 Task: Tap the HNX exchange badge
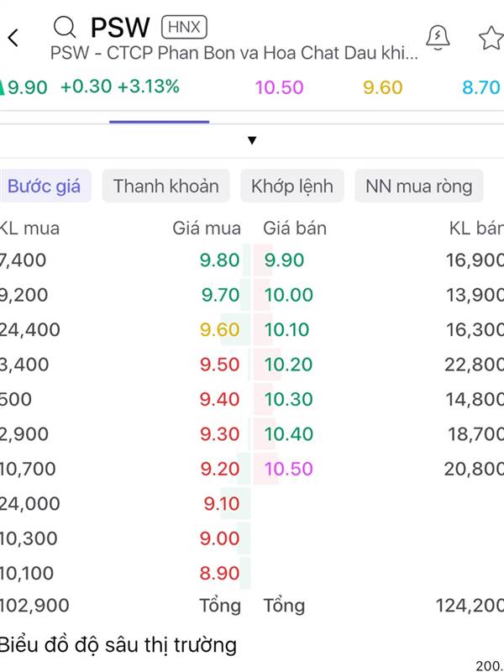tap(184, 27)
